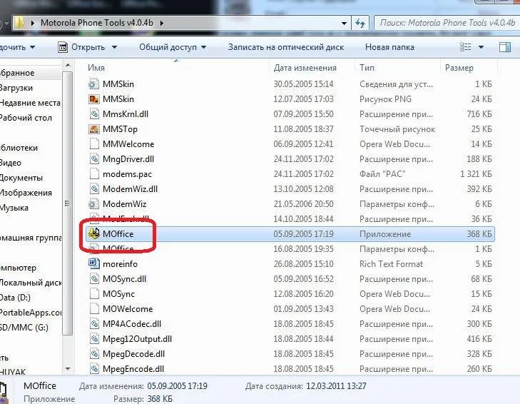Viewport: 520px width, 404px height.
Task: Open the Общий доступ dropdown menu
Action: (x=173, y=47)
